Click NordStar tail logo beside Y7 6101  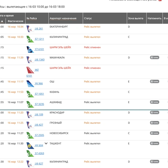click(30, 49)
